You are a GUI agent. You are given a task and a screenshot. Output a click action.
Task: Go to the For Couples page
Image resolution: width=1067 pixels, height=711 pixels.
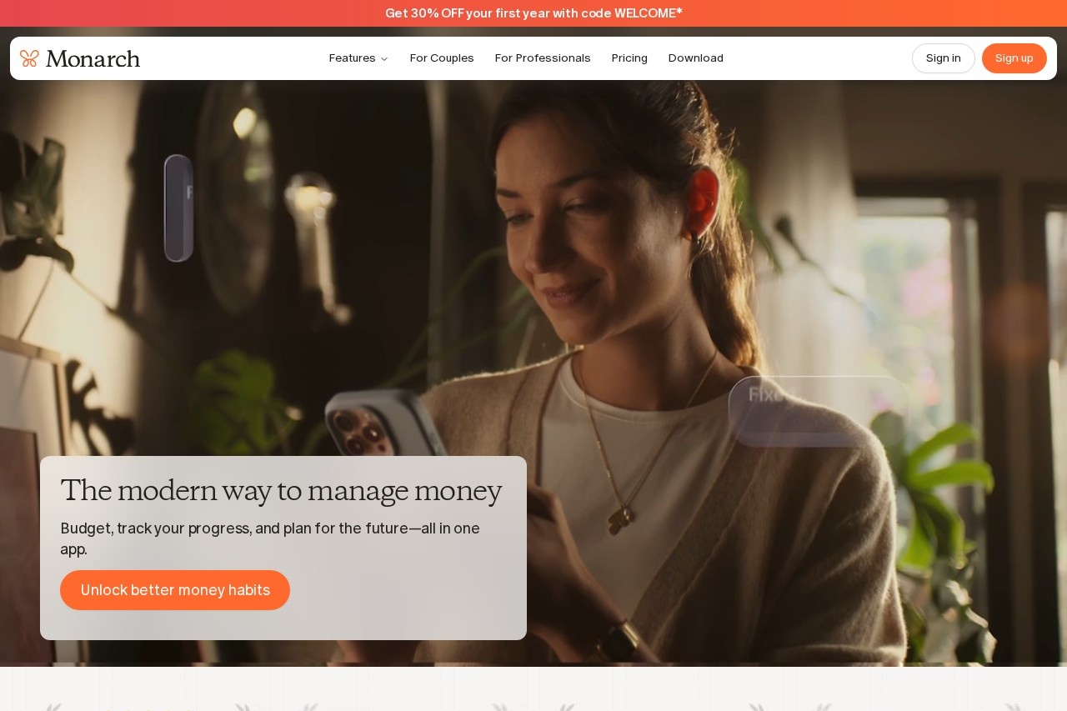442,58
